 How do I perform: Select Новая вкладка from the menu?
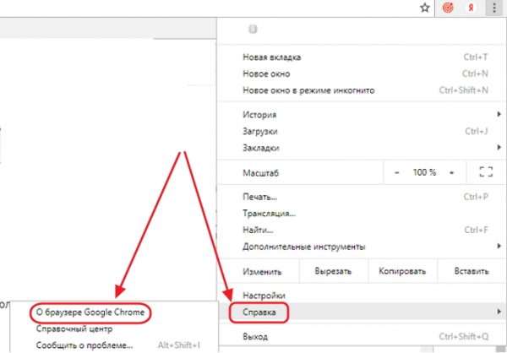coord(271,57)
